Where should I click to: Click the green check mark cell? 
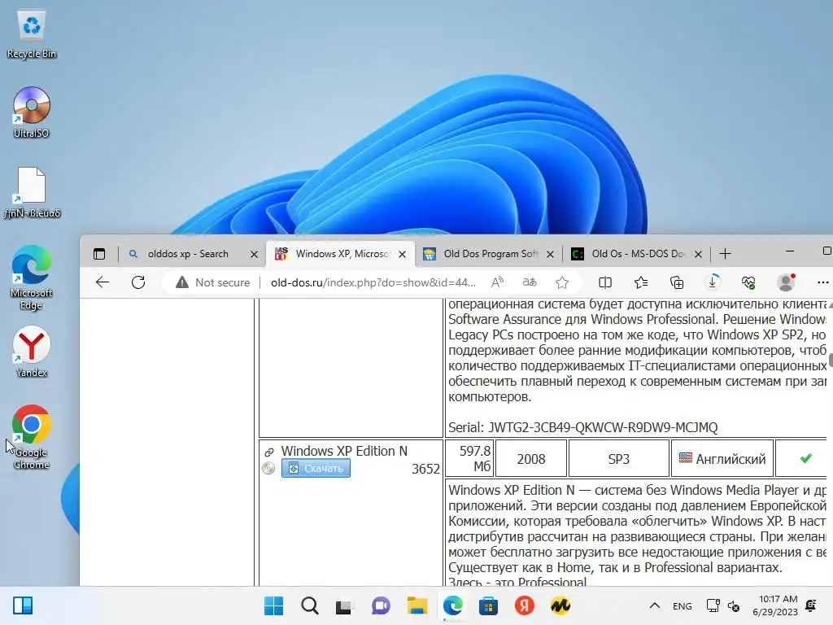(805, 458)
